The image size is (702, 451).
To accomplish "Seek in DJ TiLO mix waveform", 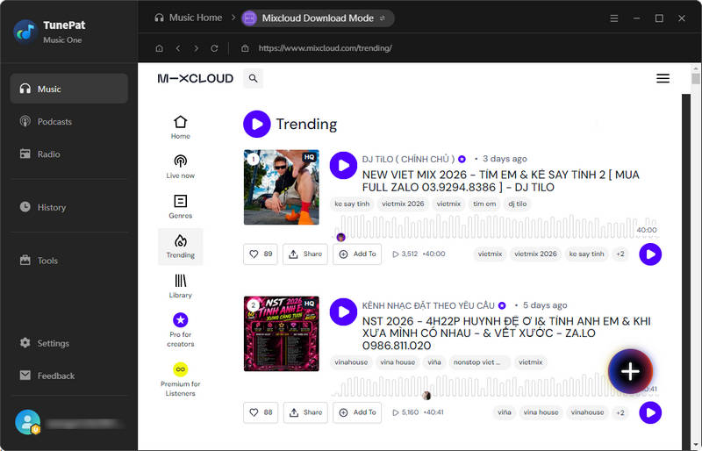I will pos(494,226).
